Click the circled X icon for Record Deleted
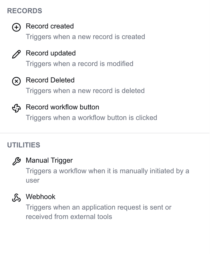 coord(16,82)
